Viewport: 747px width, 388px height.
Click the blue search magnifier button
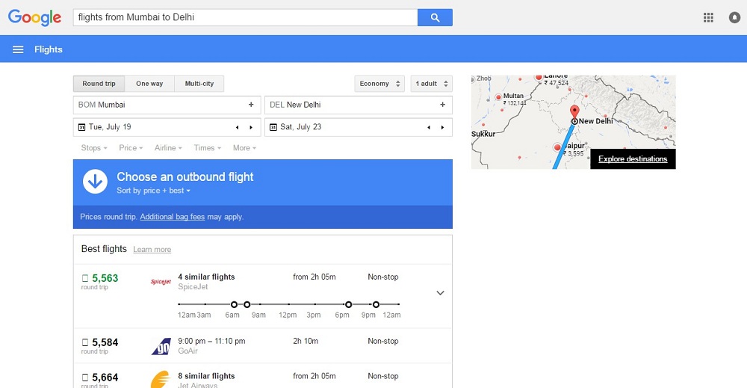click(x=435, y=18)
